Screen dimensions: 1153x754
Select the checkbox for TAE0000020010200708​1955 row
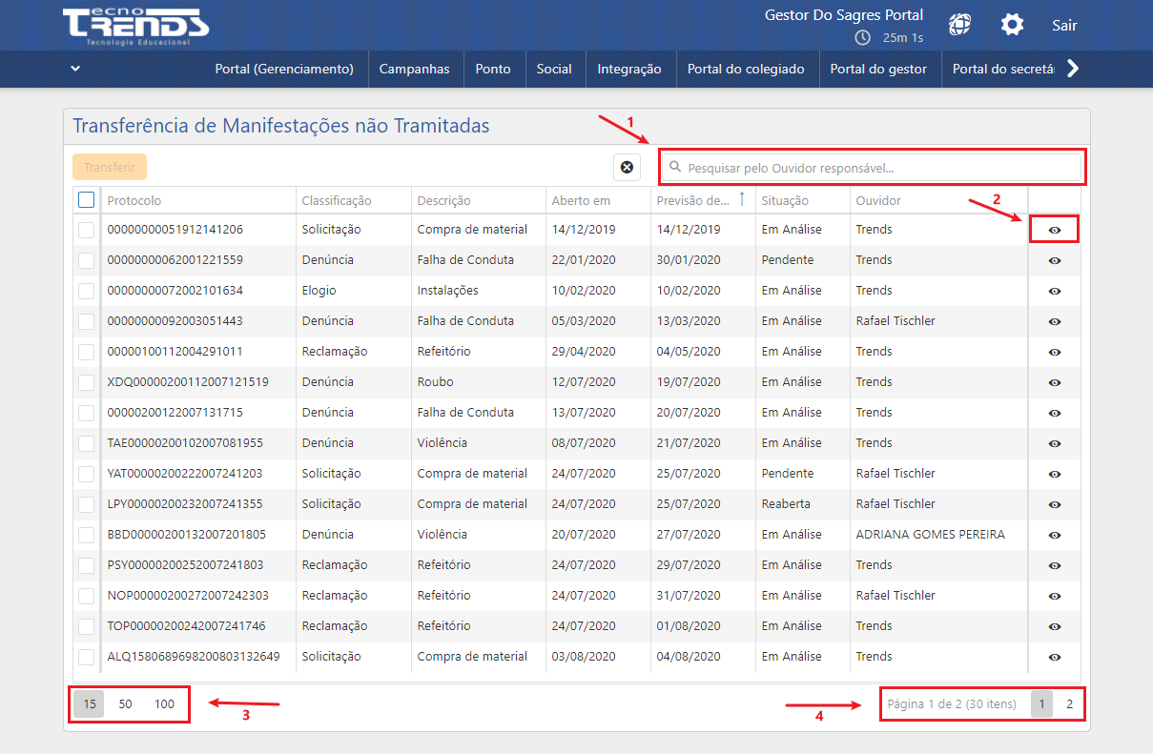[x=87, y=443]
